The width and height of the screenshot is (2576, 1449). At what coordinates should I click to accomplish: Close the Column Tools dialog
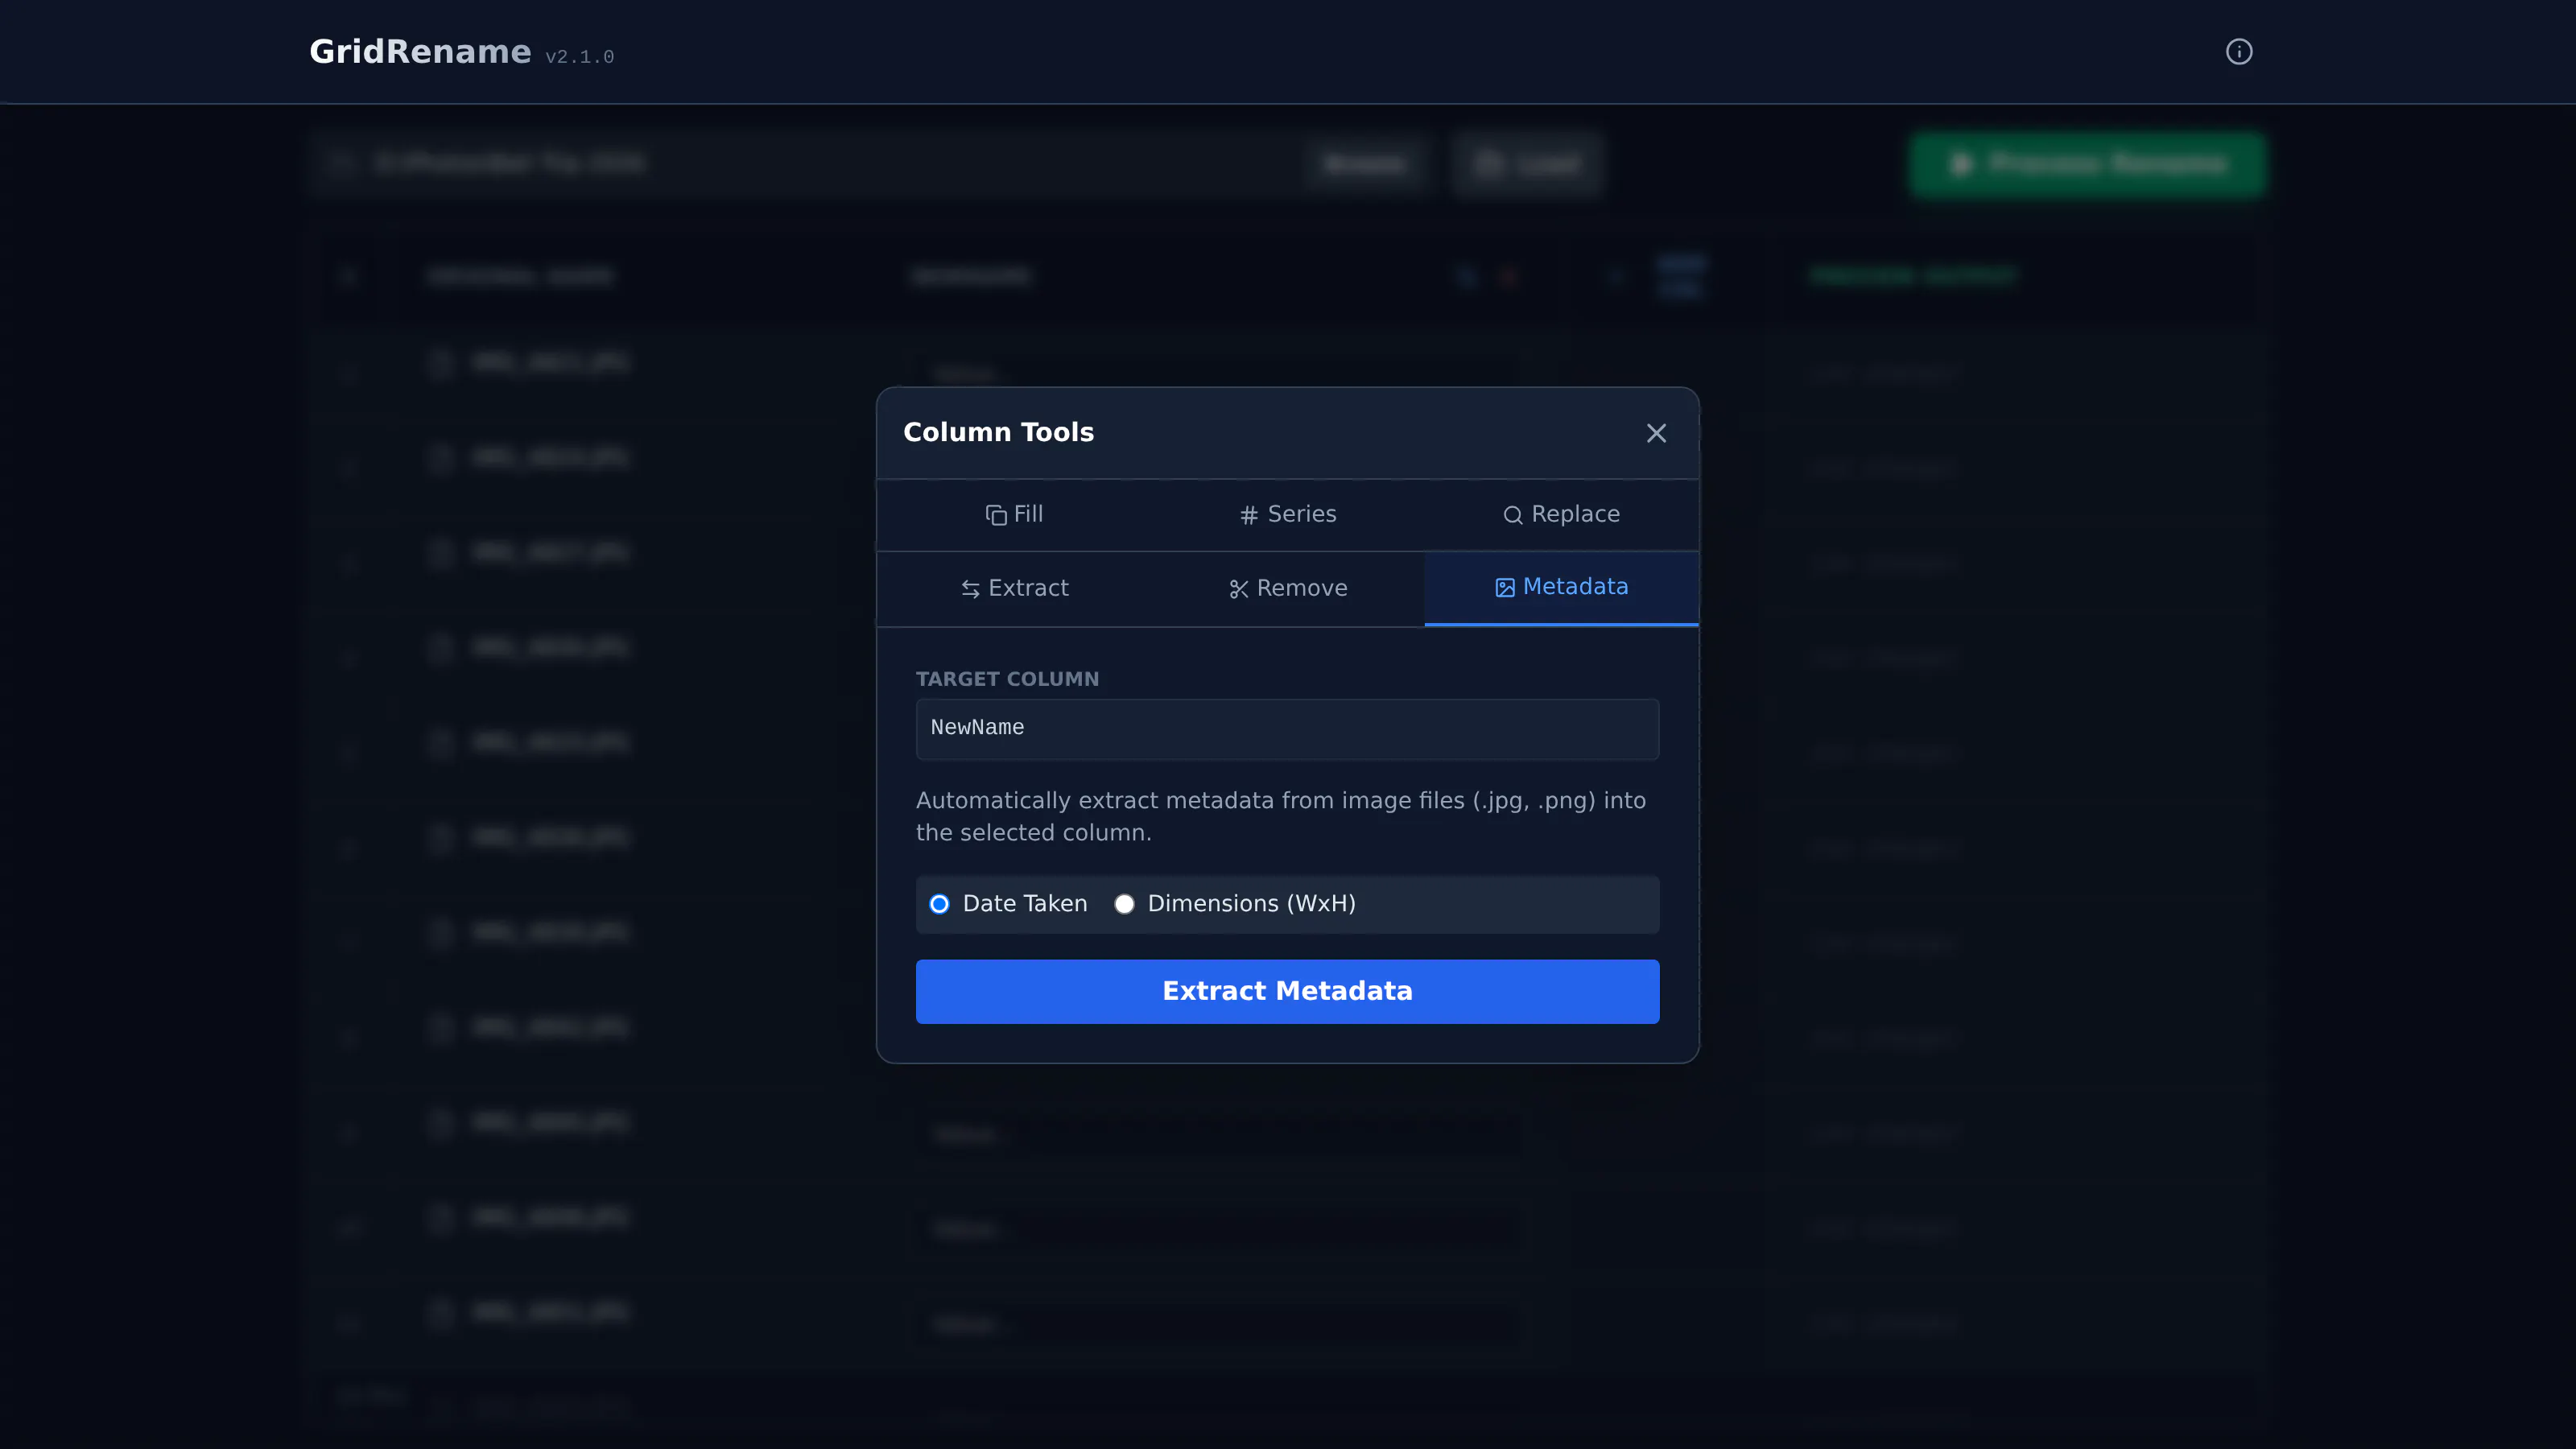point(1656,433)
